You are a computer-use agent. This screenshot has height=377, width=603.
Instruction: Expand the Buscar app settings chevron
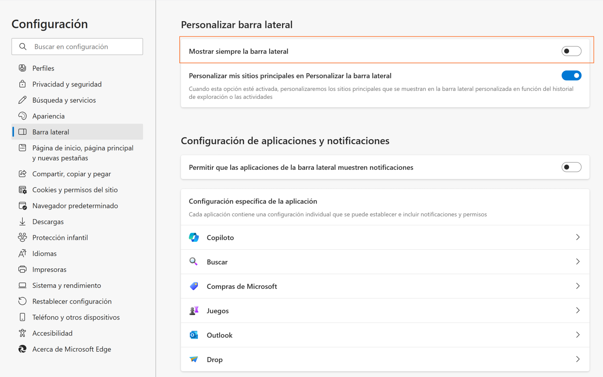coord(578,261)
